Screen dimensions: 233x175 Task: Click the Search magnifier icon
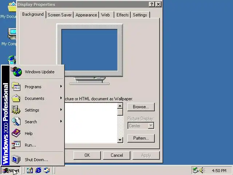click(x=16, y=121)
